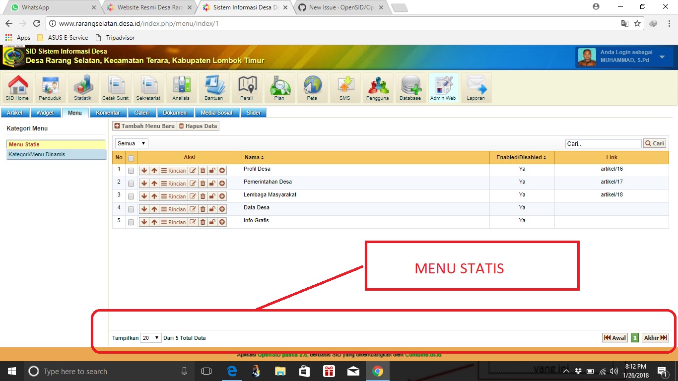The image size is (678, 381).
Task: Open Persil module icon
Action: 247,88
